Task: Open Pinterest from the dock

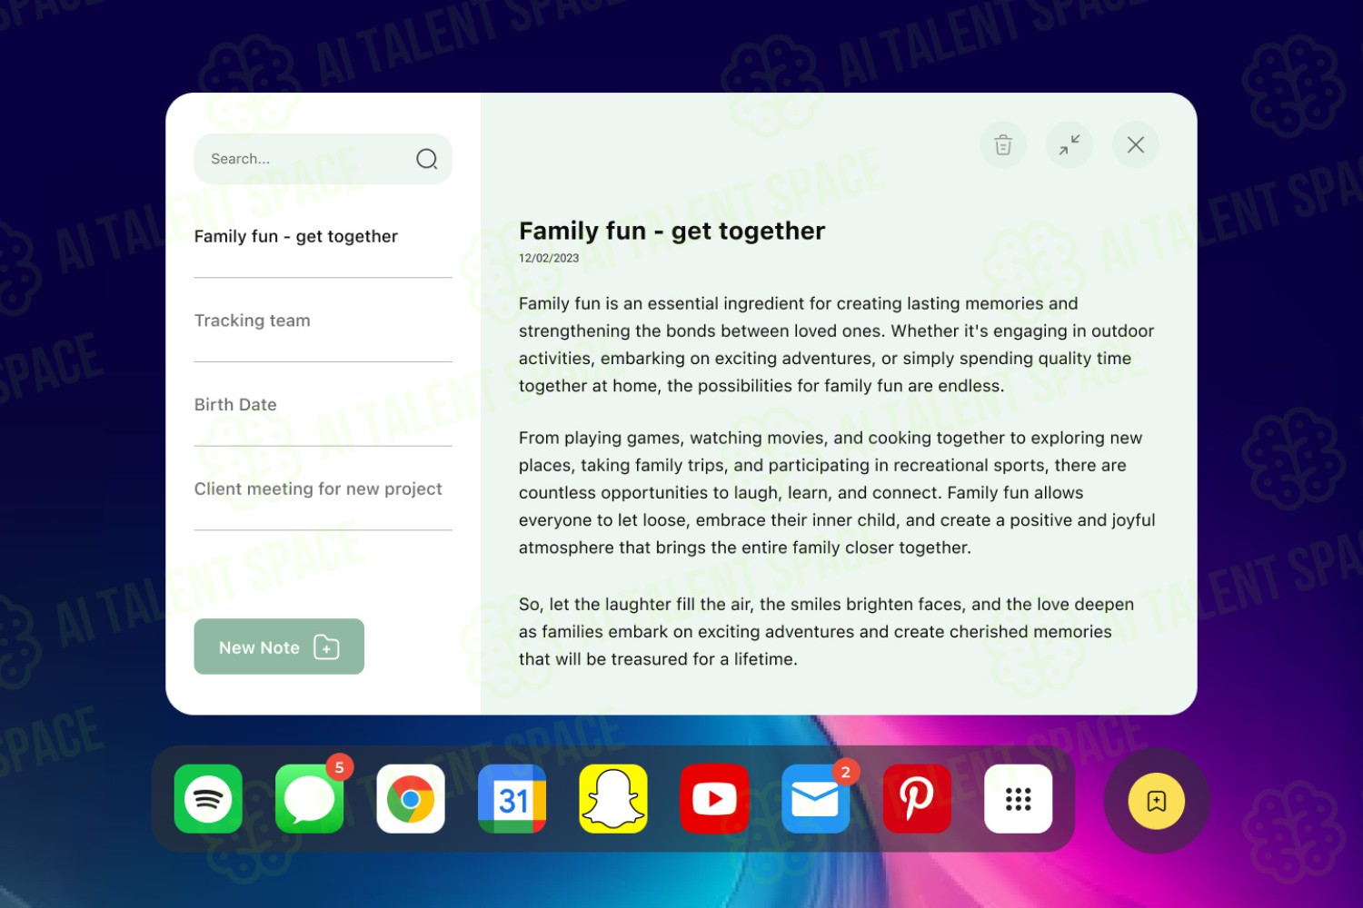Action: click(x=917, y=799)
